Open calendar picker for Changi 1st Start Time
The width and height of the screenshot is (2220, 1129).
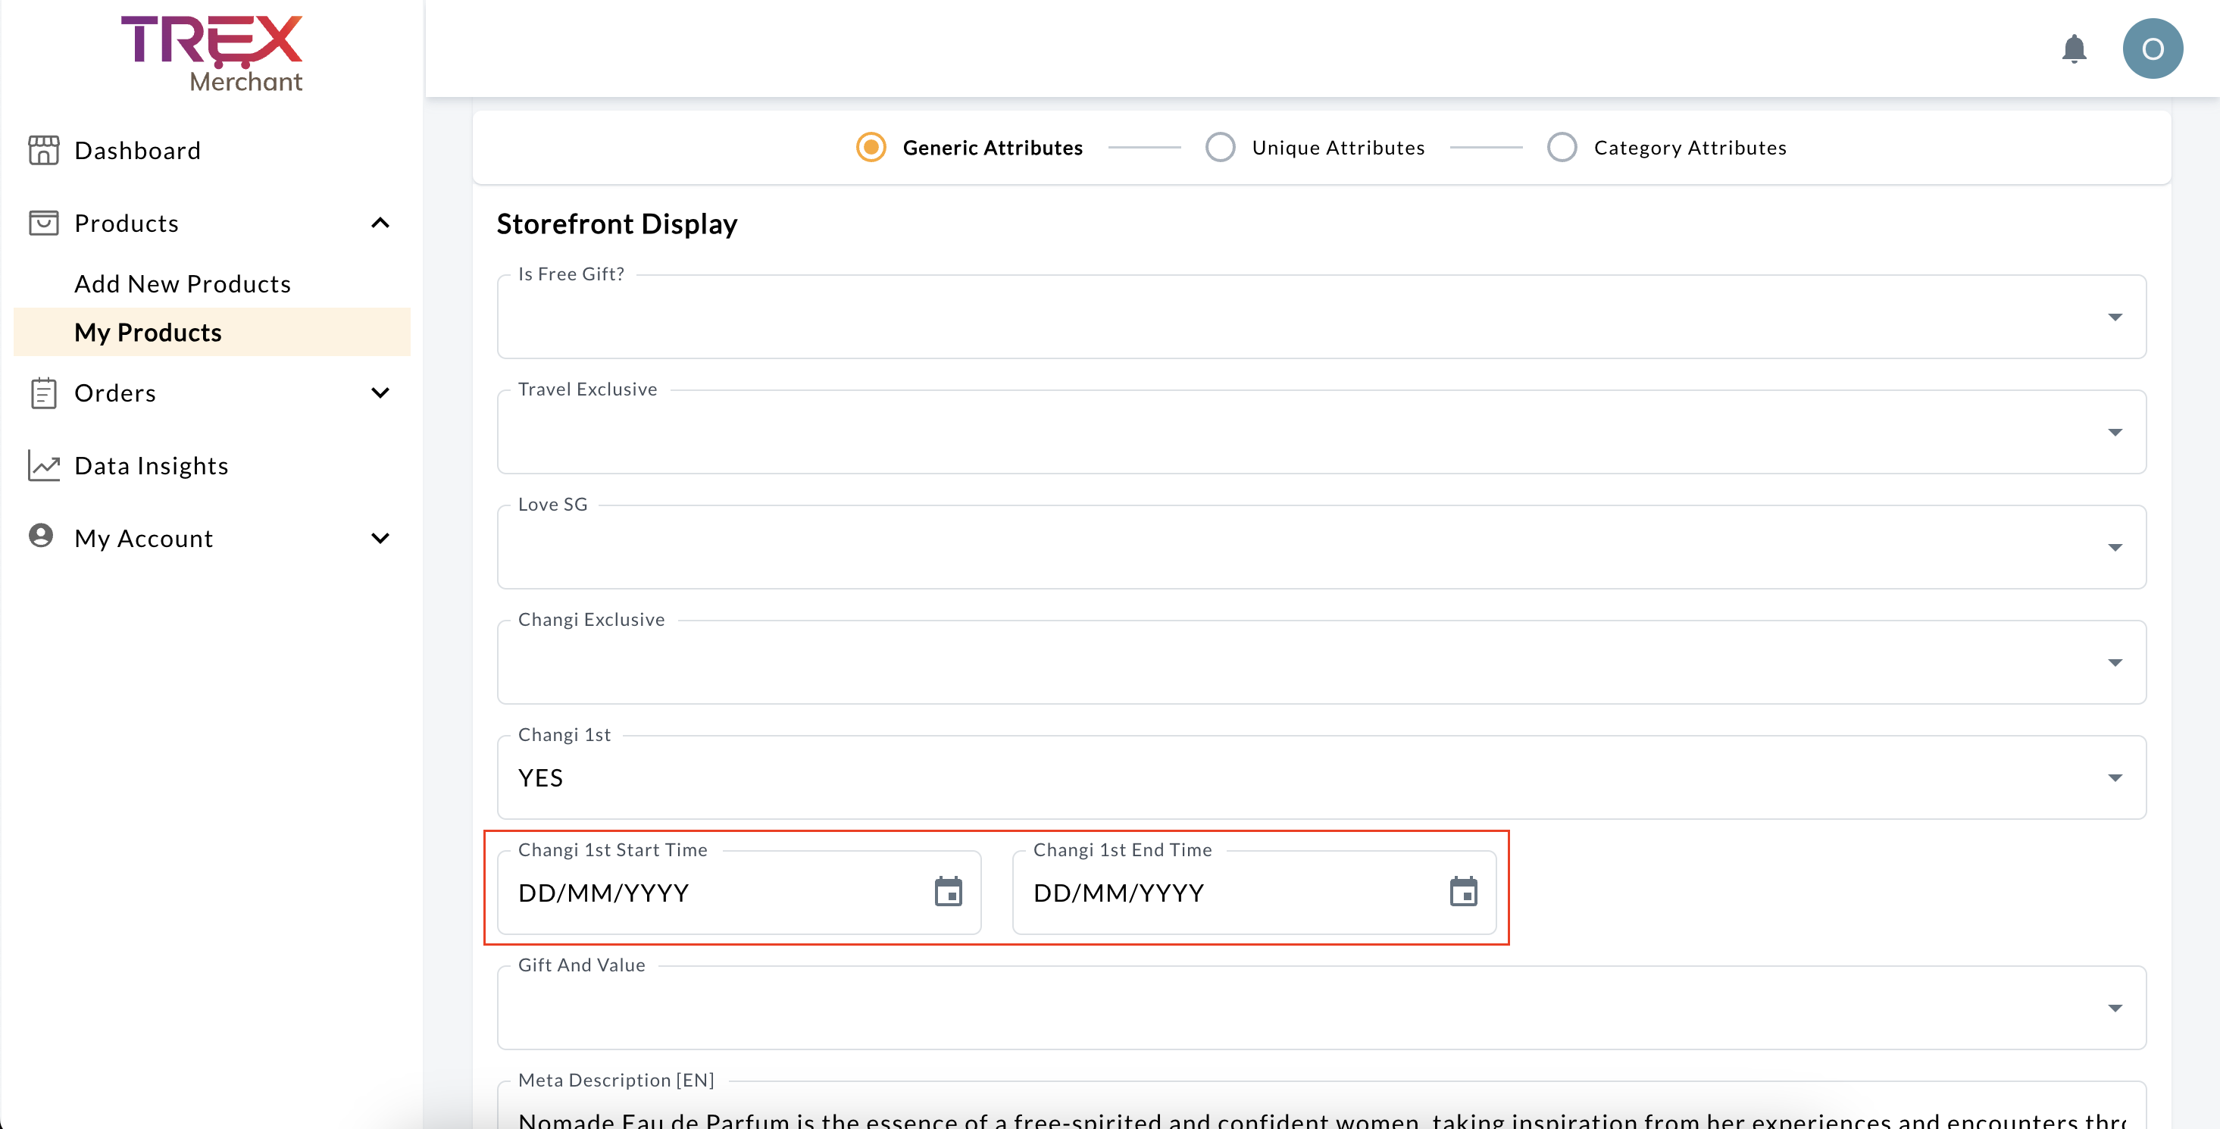(948, 891)
